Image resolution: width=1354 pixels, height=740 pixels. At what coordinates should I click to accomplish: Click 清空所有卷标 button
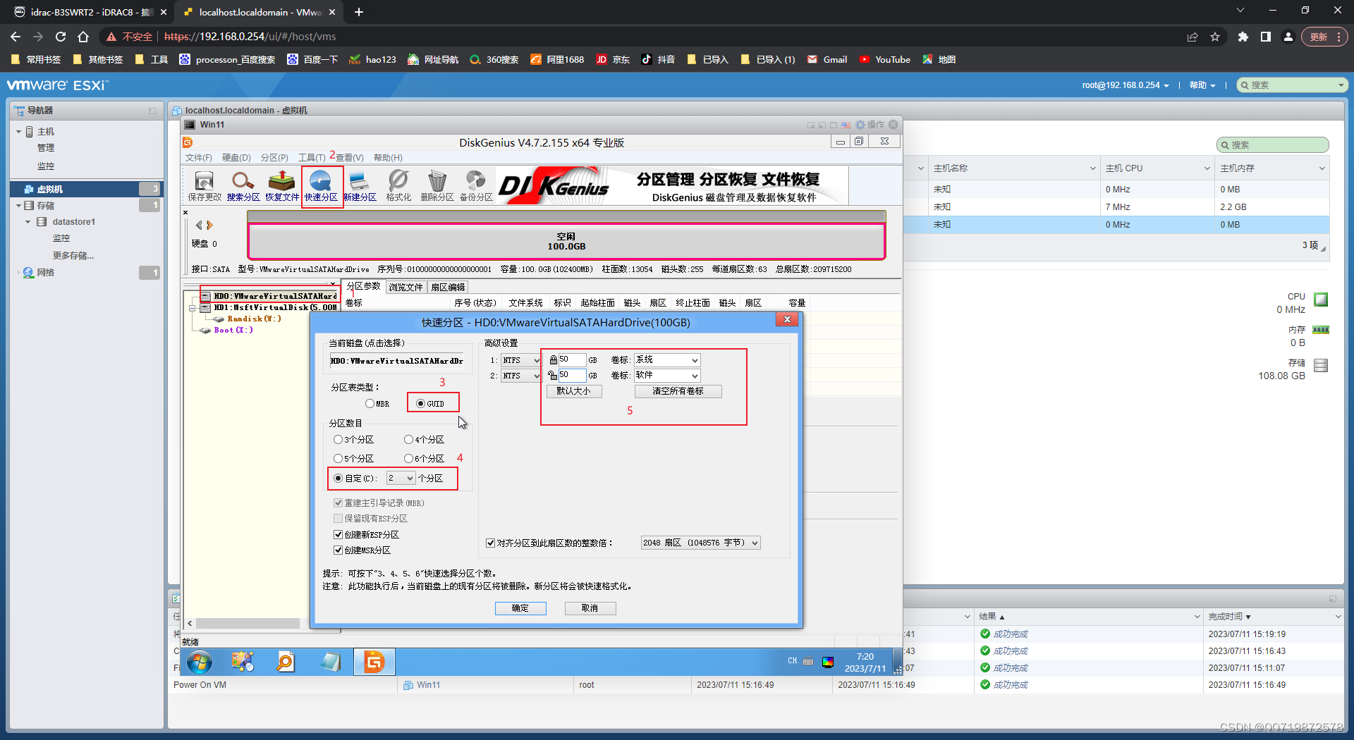pos(678,391)
